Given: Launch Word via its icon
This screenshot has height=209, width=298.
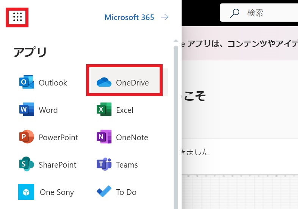Looking at the screenshot, I should pos(27,109).
